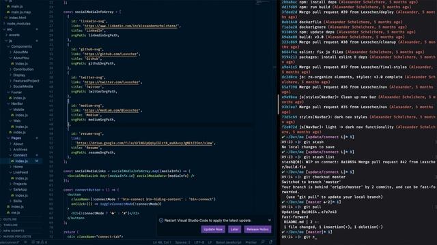The height and width of the screenshot is (245, 437).
Task: Click the Prettier status bar item
Action: tap(251, 242)
